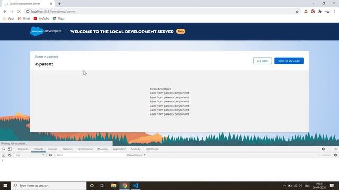339x190 pixels.
Task: Open the Gmail bookmark
Action: pos(24,18)
